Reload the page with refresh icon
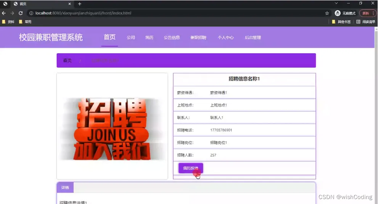This screenshot has height=204, width=378. pyautogui.click(x=21, y=13)
